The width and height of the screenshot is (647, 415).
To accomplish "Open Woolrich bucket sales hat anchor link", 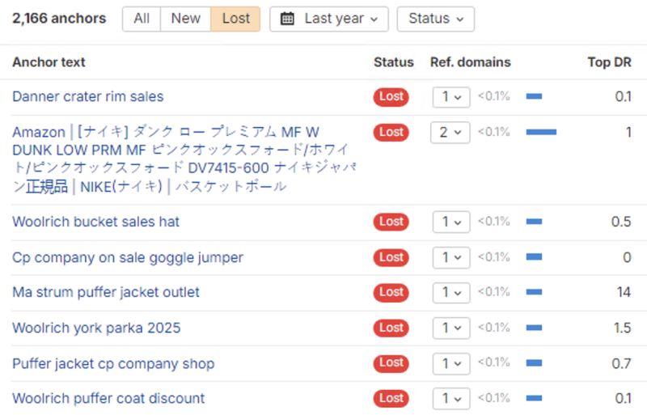I will (95, 222).
